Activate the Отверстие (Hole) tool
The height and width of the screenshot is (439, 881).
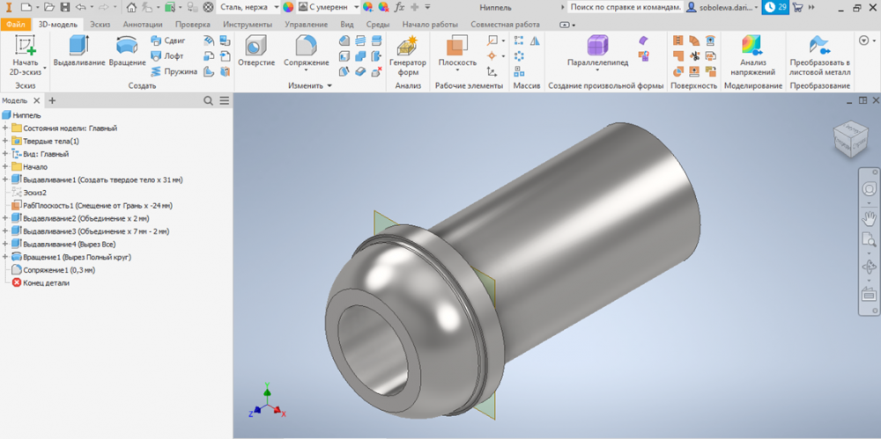256,48
